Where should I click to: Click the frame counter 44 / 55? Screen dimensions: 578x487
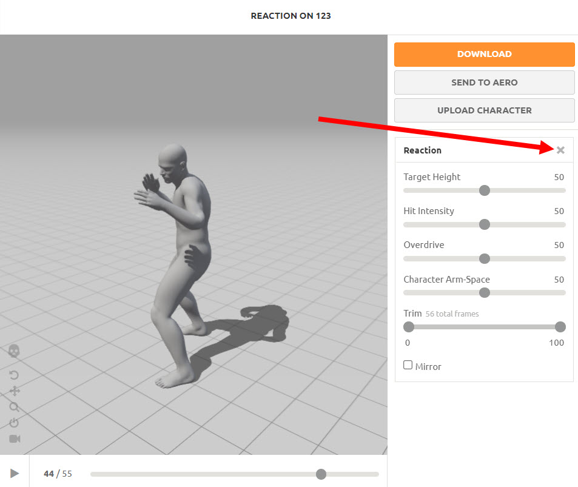tap(58, 474)
